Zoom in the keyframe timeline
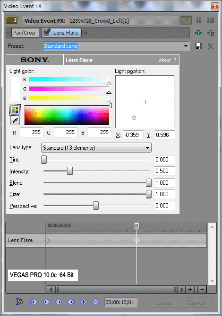The height and width of the screenshot is (316, 222). coord(190,289)
